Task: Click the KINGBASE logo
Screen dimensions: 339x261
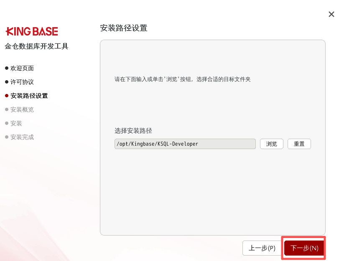Action: (32, 31)
